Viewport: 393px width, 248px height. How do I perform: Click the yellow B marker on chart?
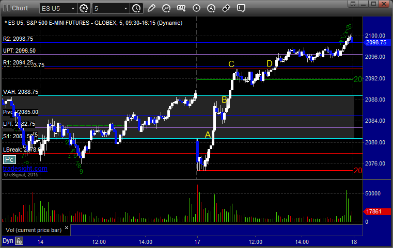224,100
